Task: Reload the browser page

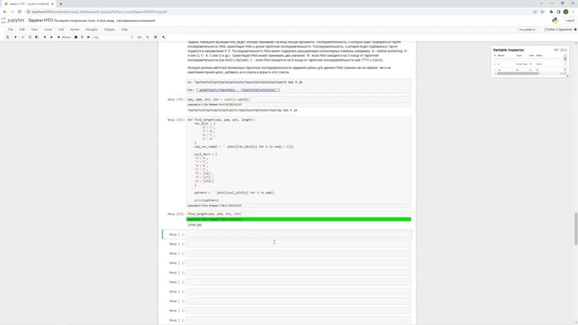Action: 20,12
